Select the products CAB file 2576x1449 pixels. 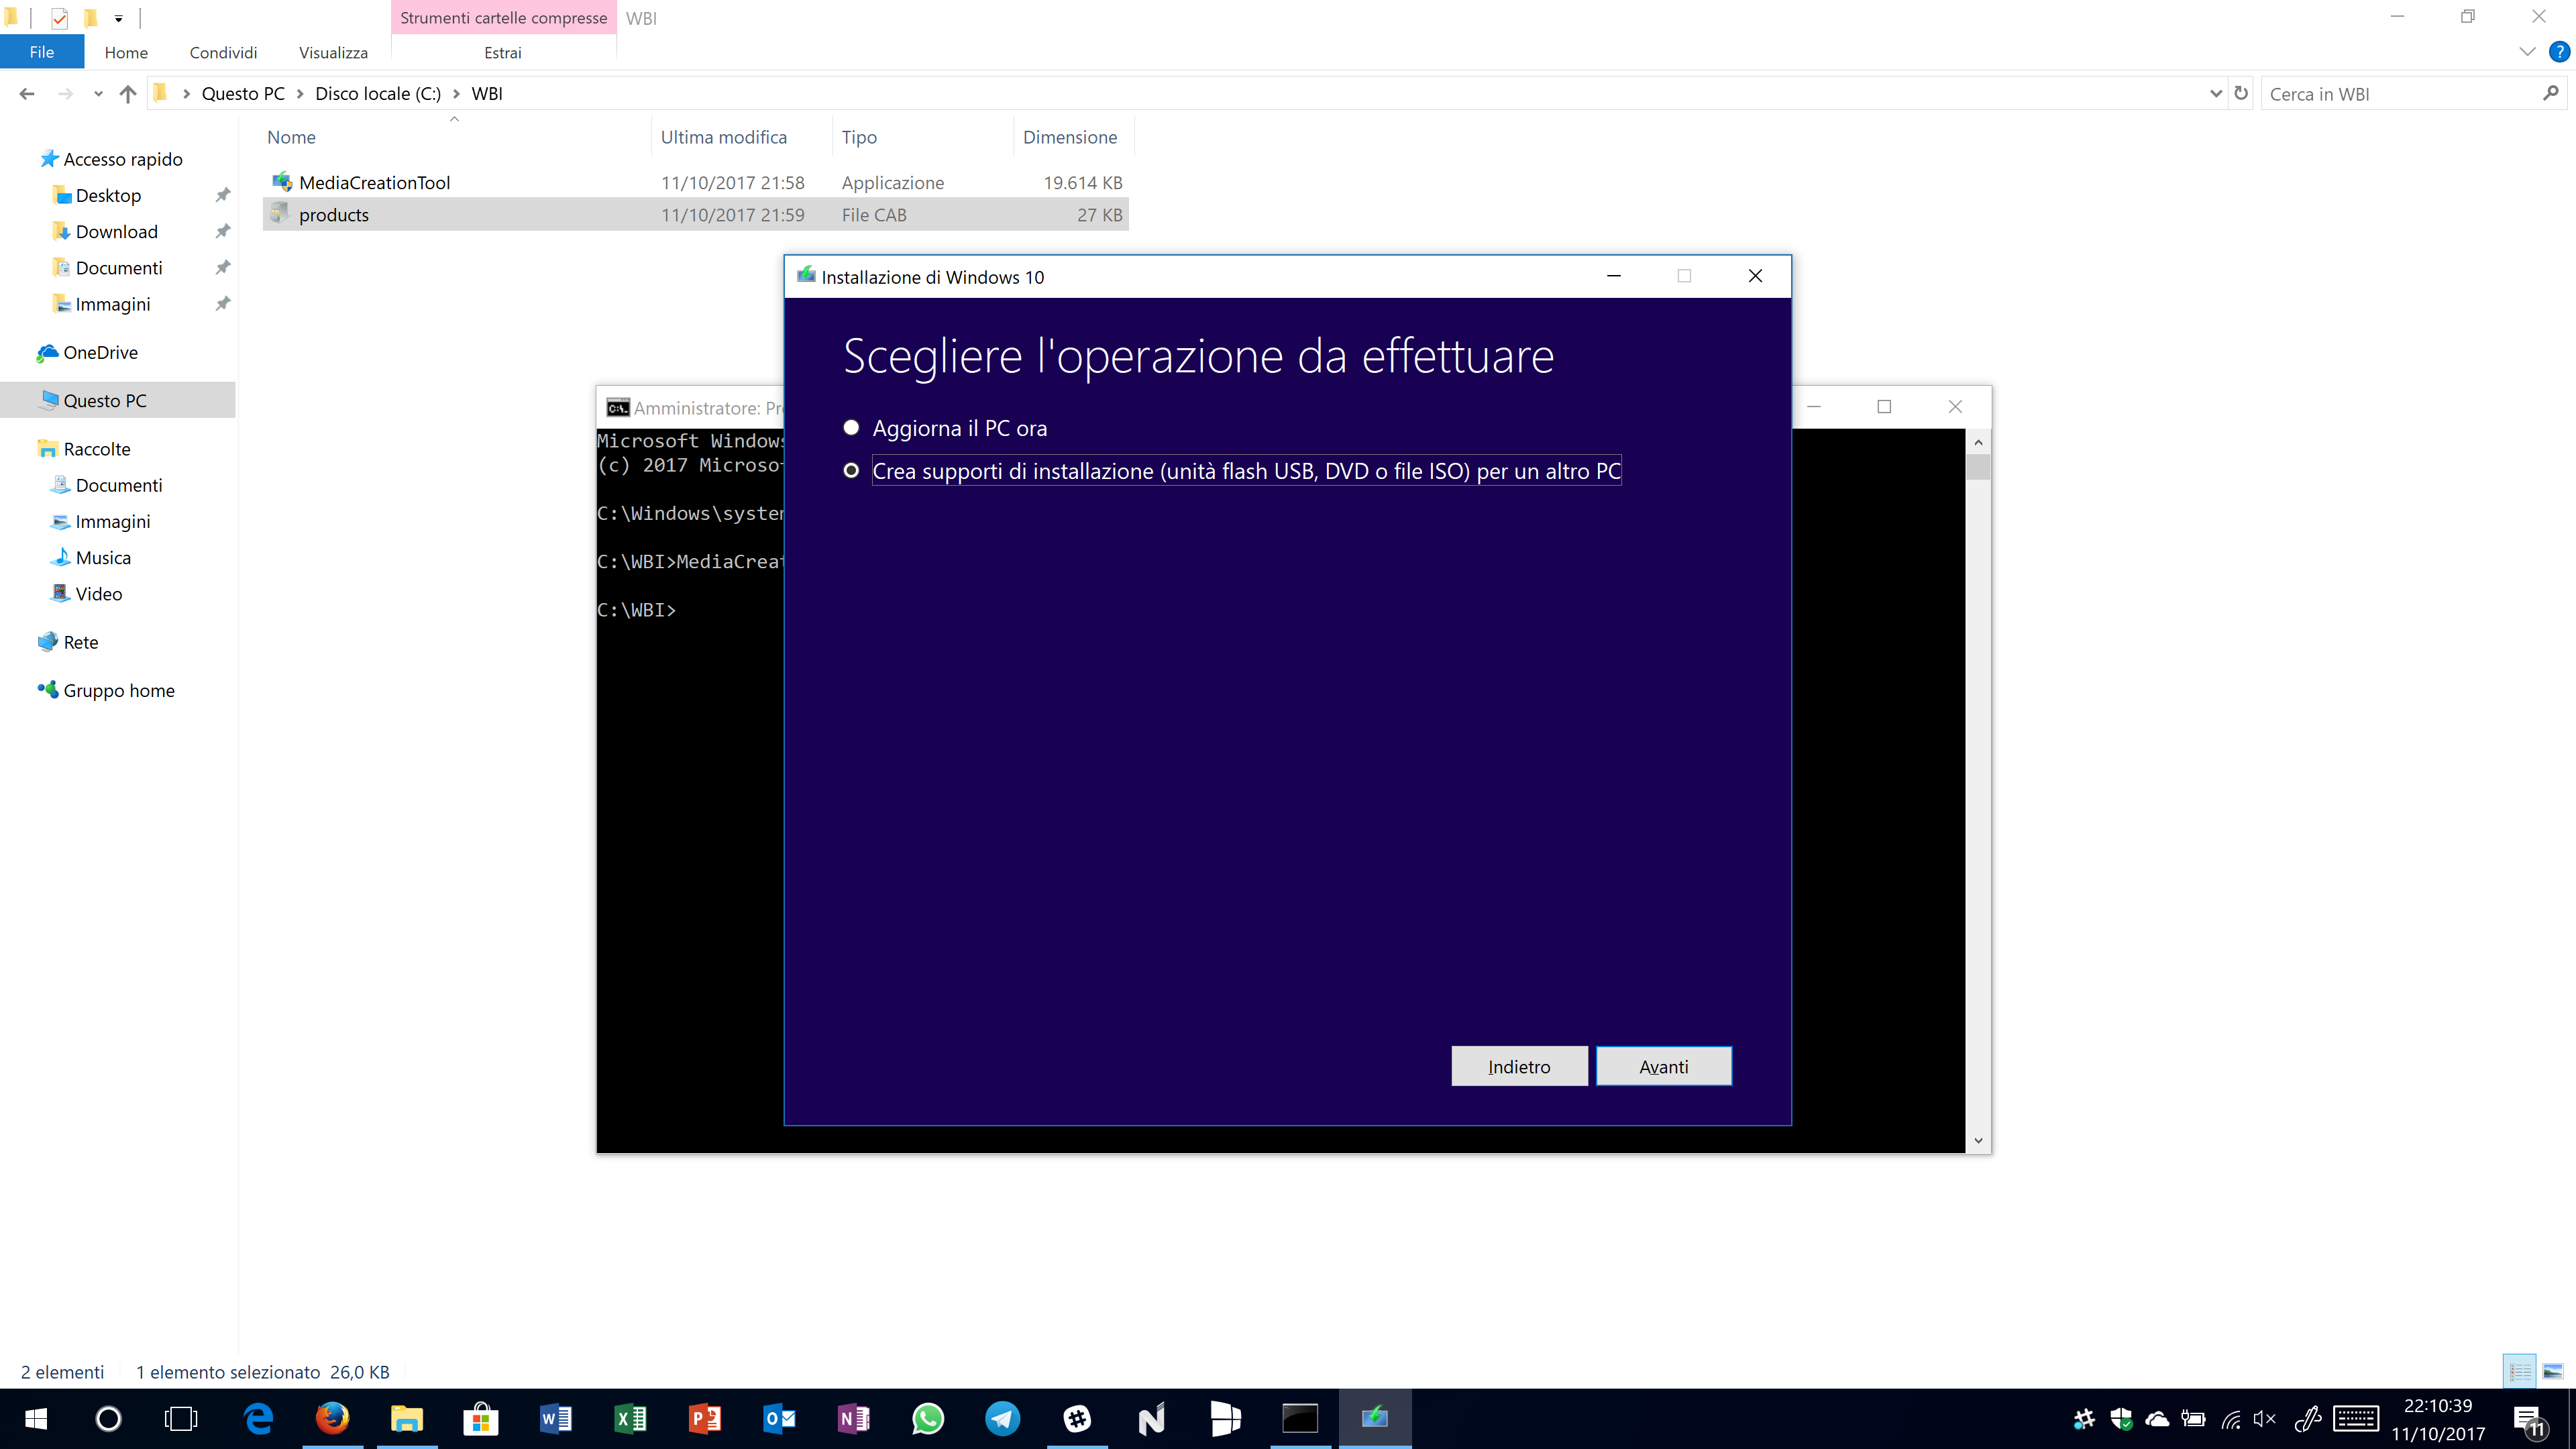[334, 215]
